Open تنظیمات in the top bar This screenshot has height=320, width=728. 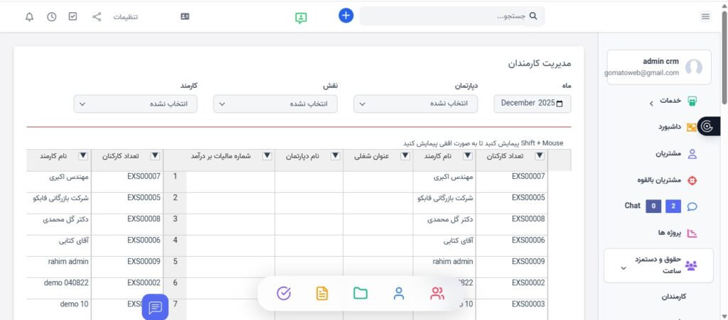coord(126,16)
